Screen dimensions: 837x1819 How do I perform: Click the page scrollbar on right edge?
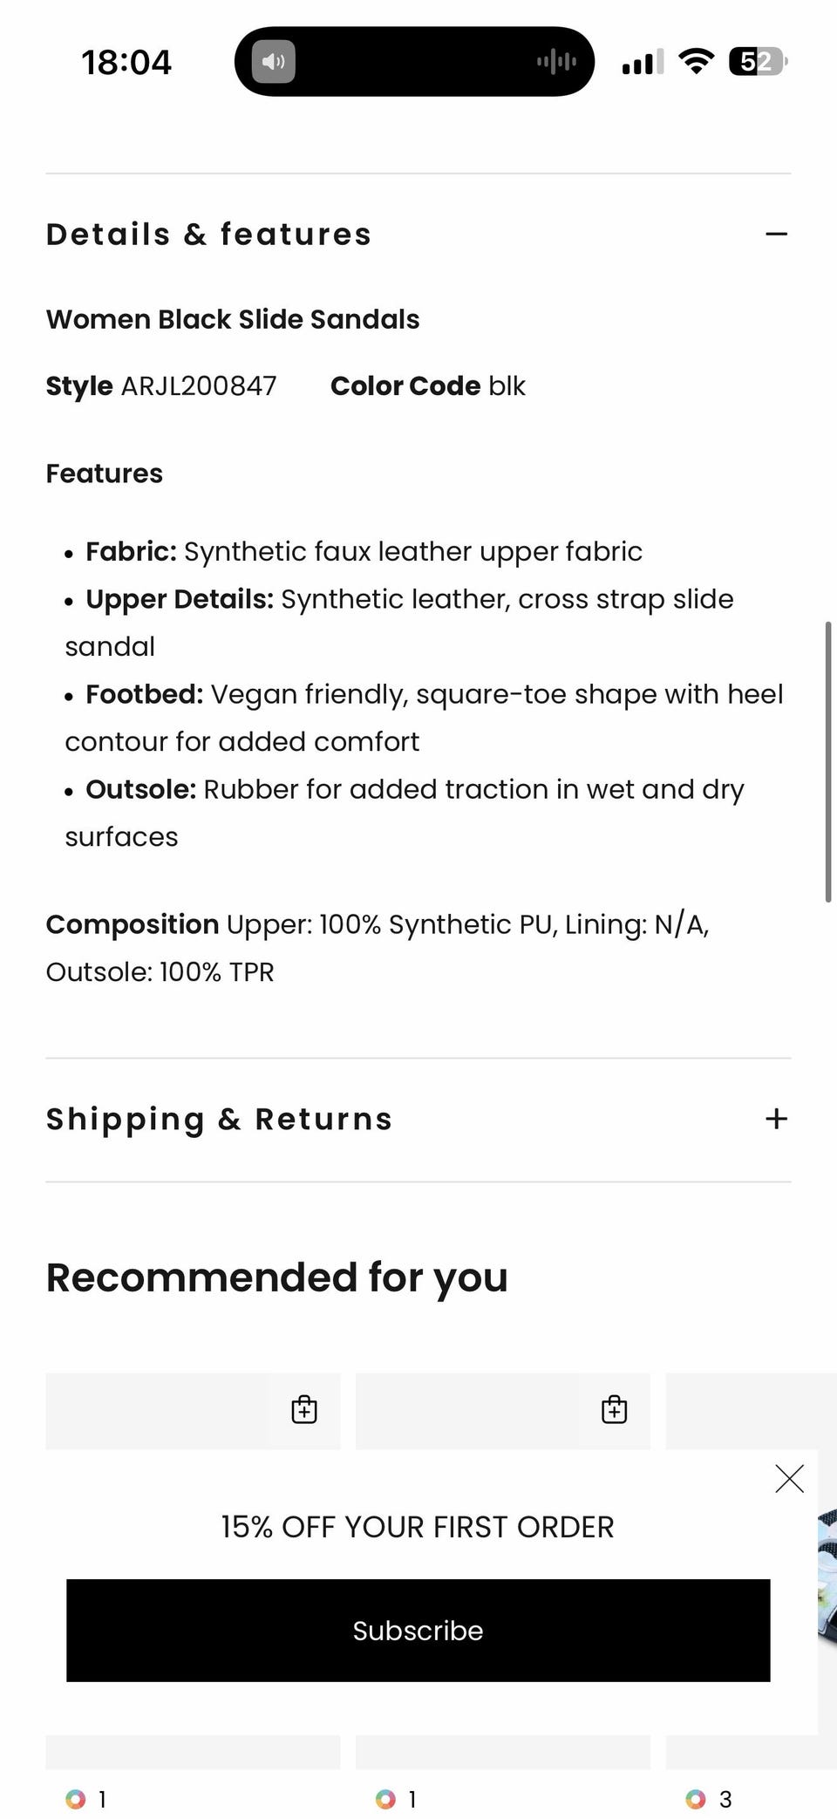pos(828,761)
